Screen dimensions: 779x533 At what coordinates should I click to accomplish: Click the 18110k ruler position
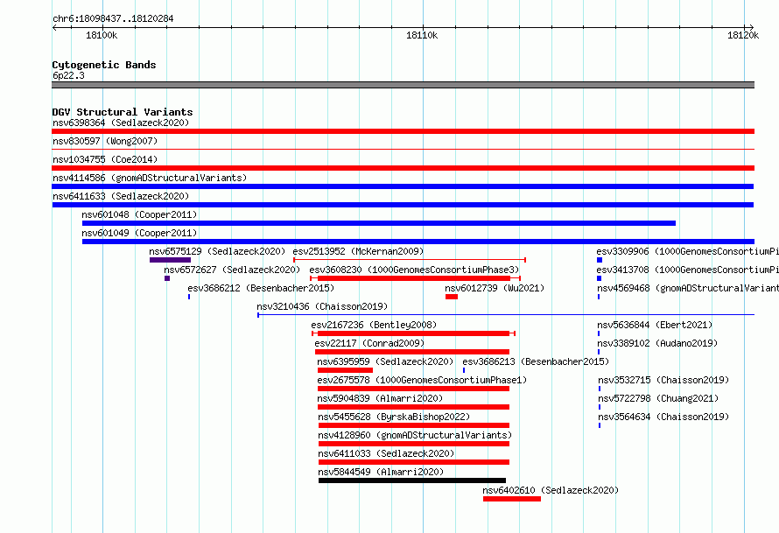click(x=422, y=35)
